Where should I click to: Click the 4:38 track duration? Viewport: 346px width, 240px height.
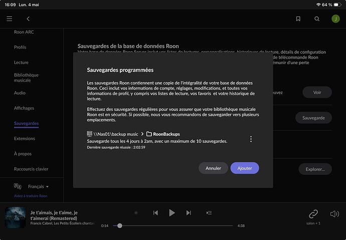point(241,225)
